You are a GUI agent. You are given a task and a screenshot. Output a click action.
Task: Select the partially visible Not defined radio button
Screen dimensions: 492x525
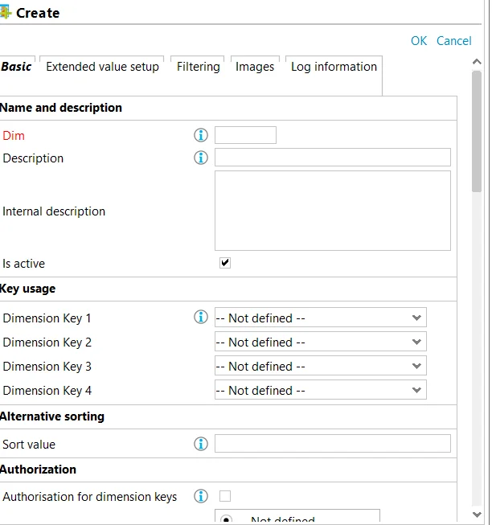click(x=226, y=519)
